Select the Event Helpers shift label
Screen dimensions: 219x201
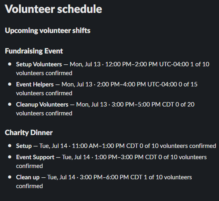pyautogui.click(x=35, y=84)
